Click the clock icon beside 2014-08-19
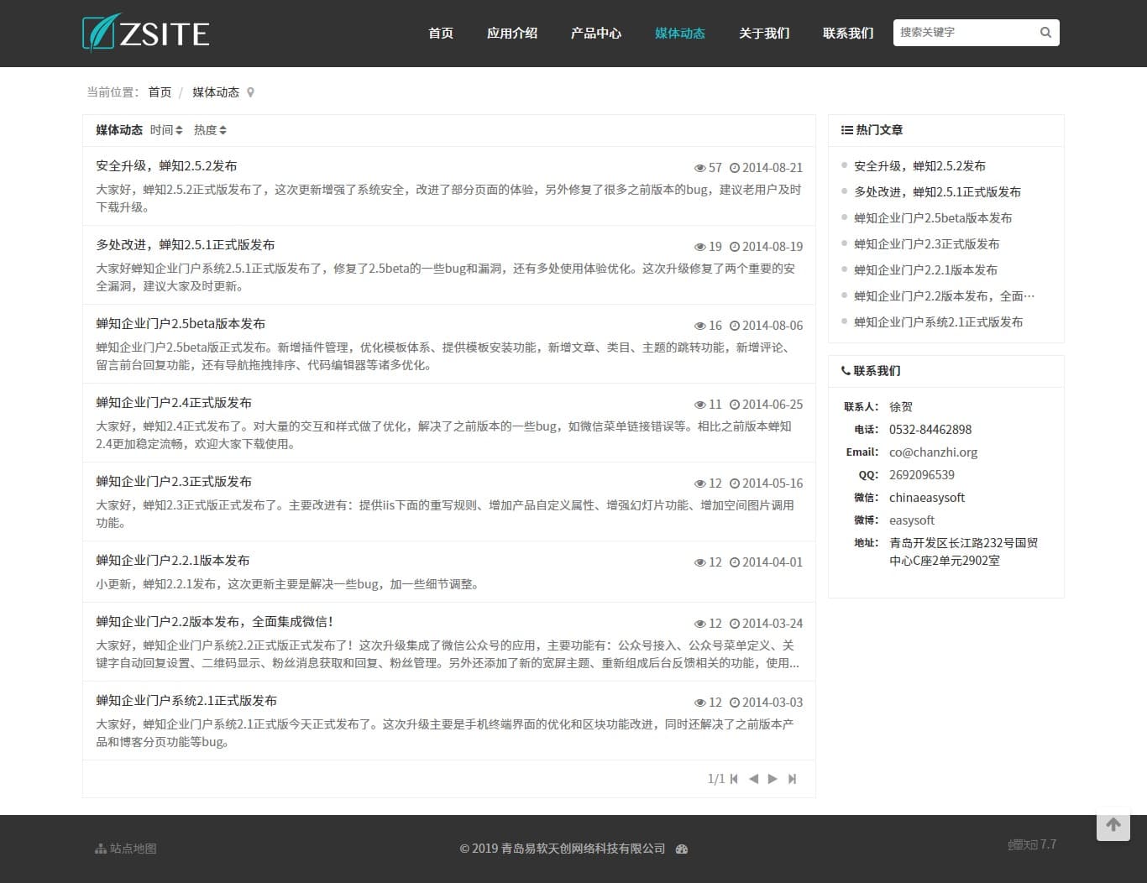Image resolution: width=1147 pixels, height=883 pixels. coord(735,247)
